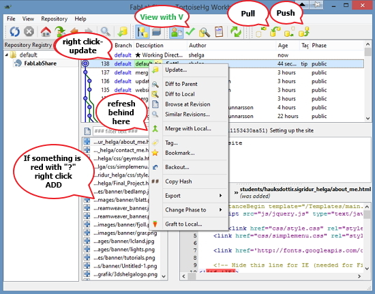Click the LOG clipboard toolbar icon

click(x=219, y=32)
